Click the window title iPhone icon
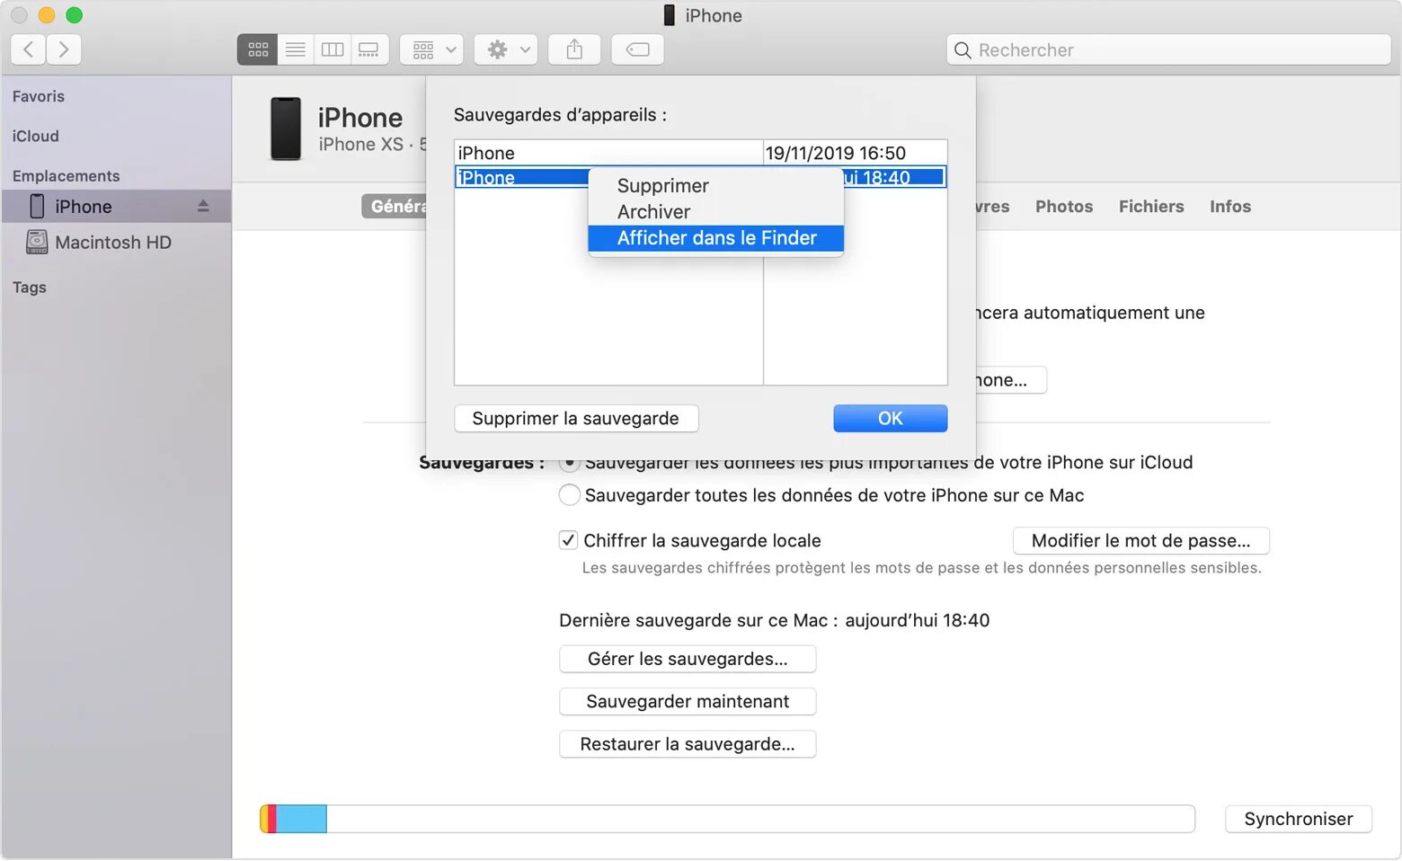Viewport: 1402px width, 861px height. pyautogui.click(x=669, y=15)
